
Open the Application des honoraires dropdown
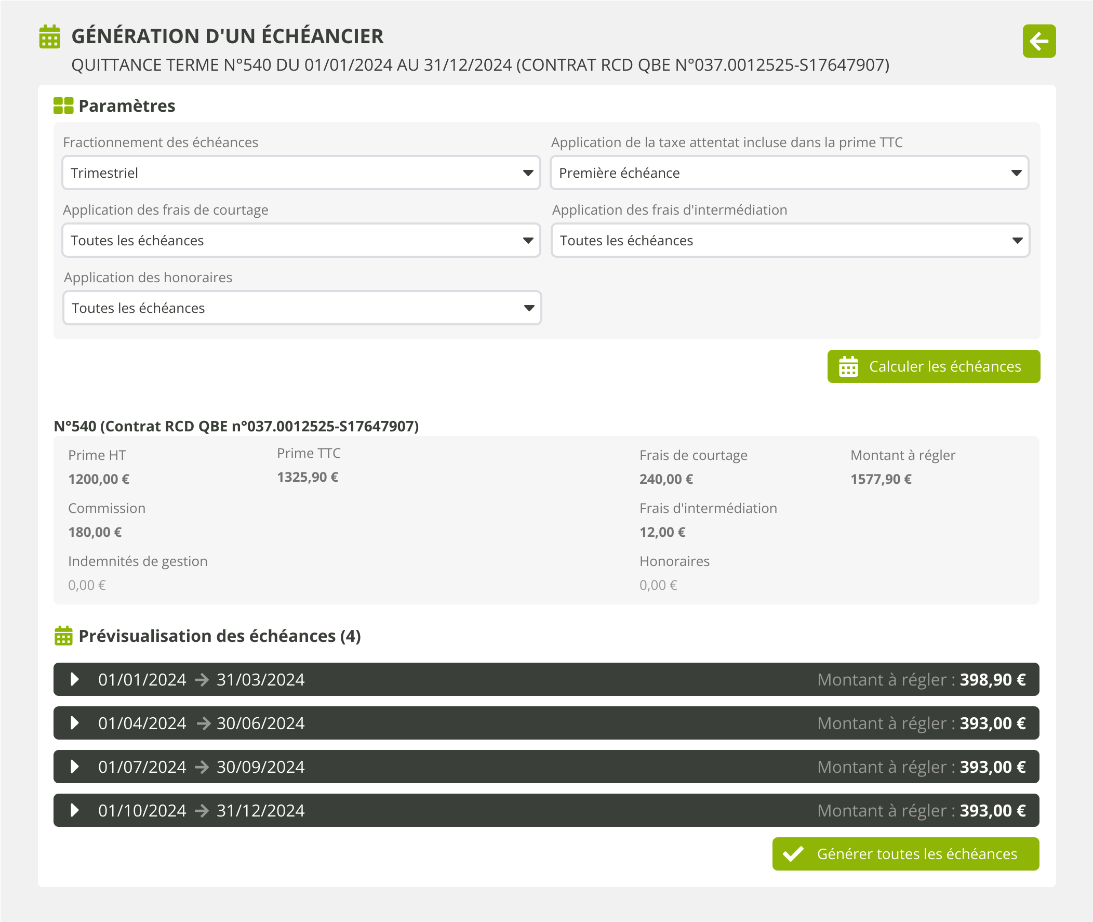(x=302, y=308)
